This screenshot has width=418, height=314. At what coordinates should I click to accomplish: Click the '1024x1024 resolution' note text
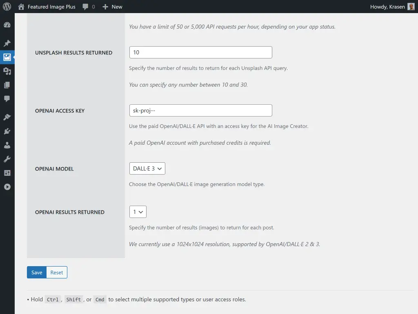(225, 244)
